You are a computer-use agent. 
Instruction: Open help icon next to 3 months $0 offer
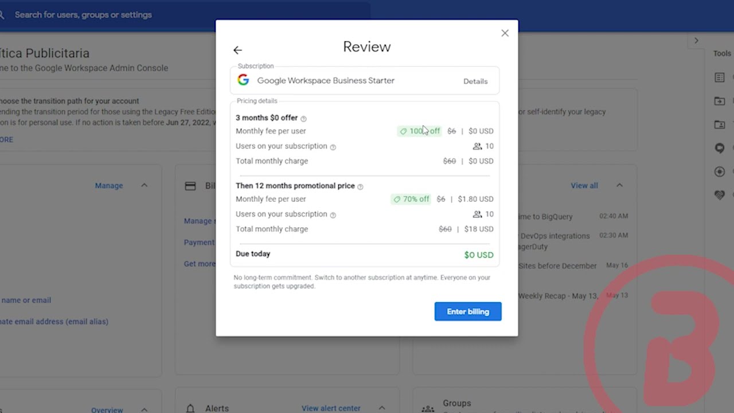click(x=304, y=119)
